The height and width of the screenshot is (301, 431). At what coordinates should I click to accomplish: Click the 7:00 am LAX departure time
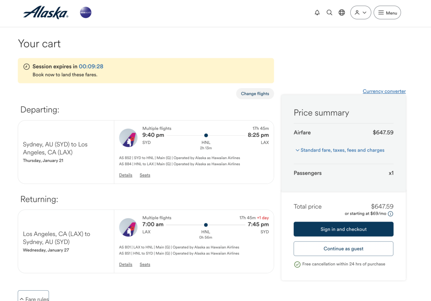tap(153, 224)
